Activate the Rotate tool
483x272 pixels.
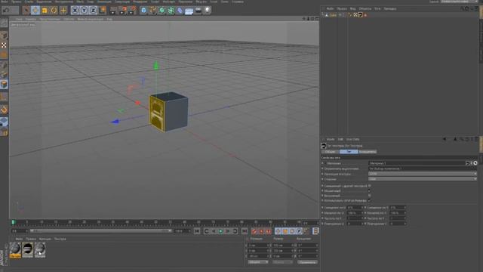click(54, 11)
